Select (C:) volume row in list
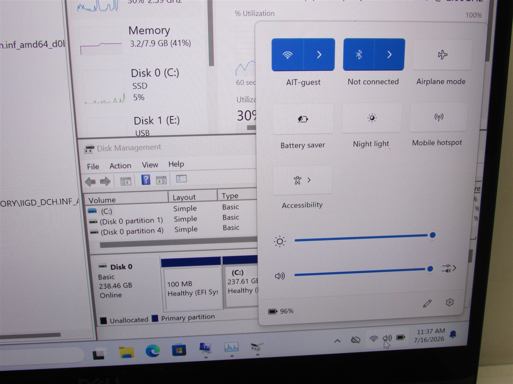Viewport: 513px width, 384px height. pos(172,209)
